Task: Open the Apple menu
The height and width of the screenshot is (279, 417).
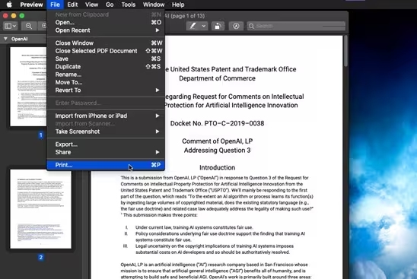Action: coord(9,5)
